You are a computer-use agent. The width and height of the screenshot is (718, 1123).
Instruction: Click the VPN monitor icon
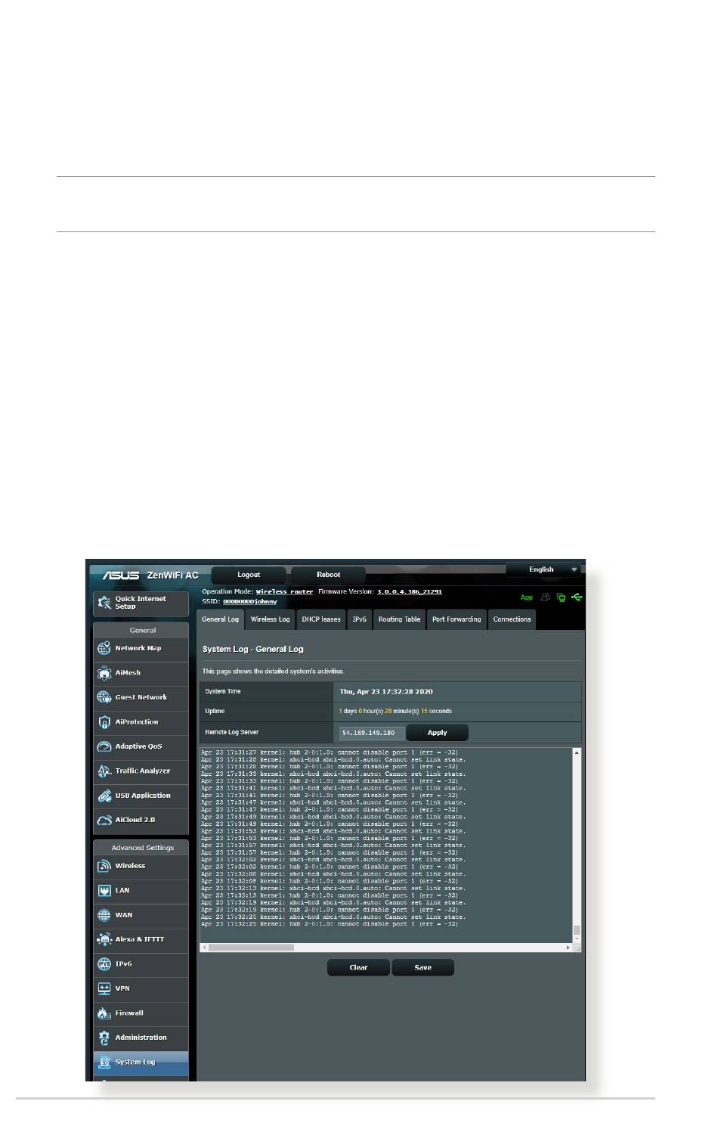(104, 988)
